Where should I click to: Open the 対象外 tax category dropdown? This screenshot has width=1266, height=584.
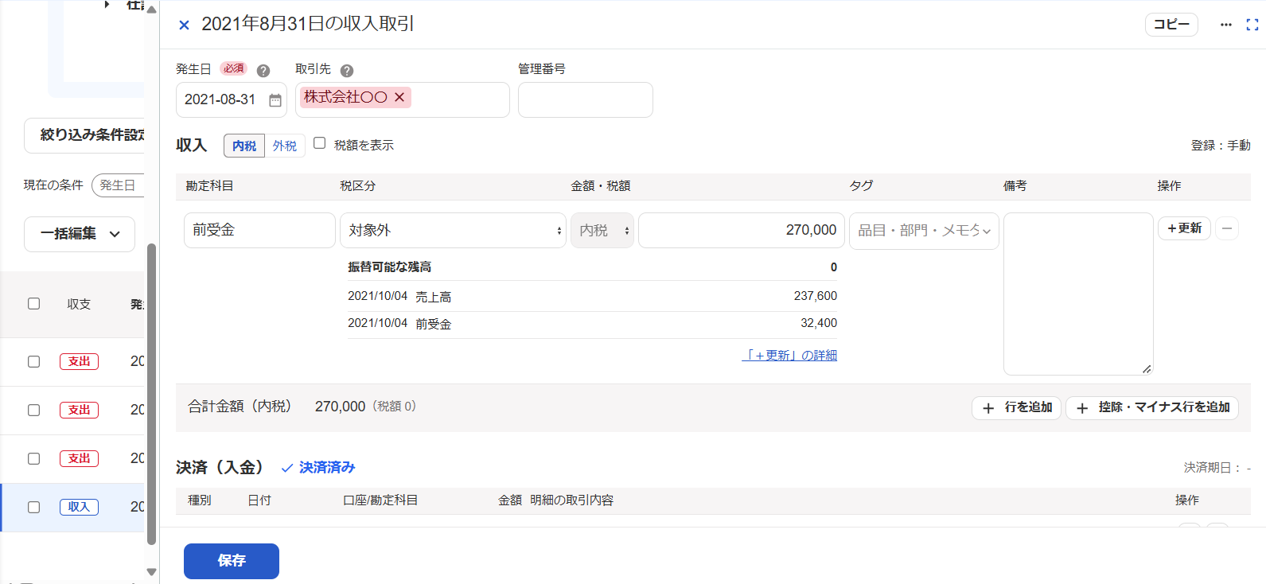coord(453,231)
